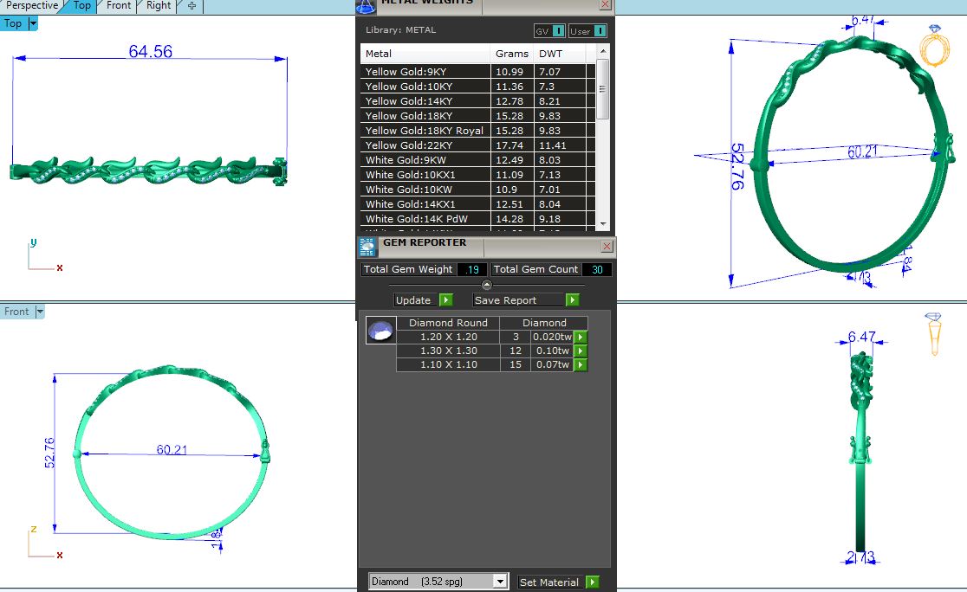The height and width of the screenshot is (592, 967).
Task: Click the green arrow on the 1.20 X 1.20 row
Action: [581, 338]
